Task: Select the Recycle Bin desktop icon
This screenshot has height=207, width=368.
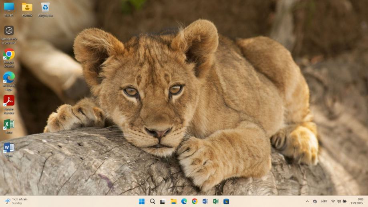Action: click(45, 9)
